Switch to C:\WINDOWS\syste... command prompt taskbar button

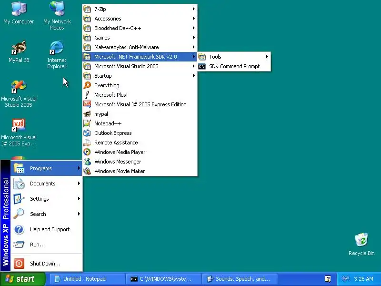click(x=163, y=279)
